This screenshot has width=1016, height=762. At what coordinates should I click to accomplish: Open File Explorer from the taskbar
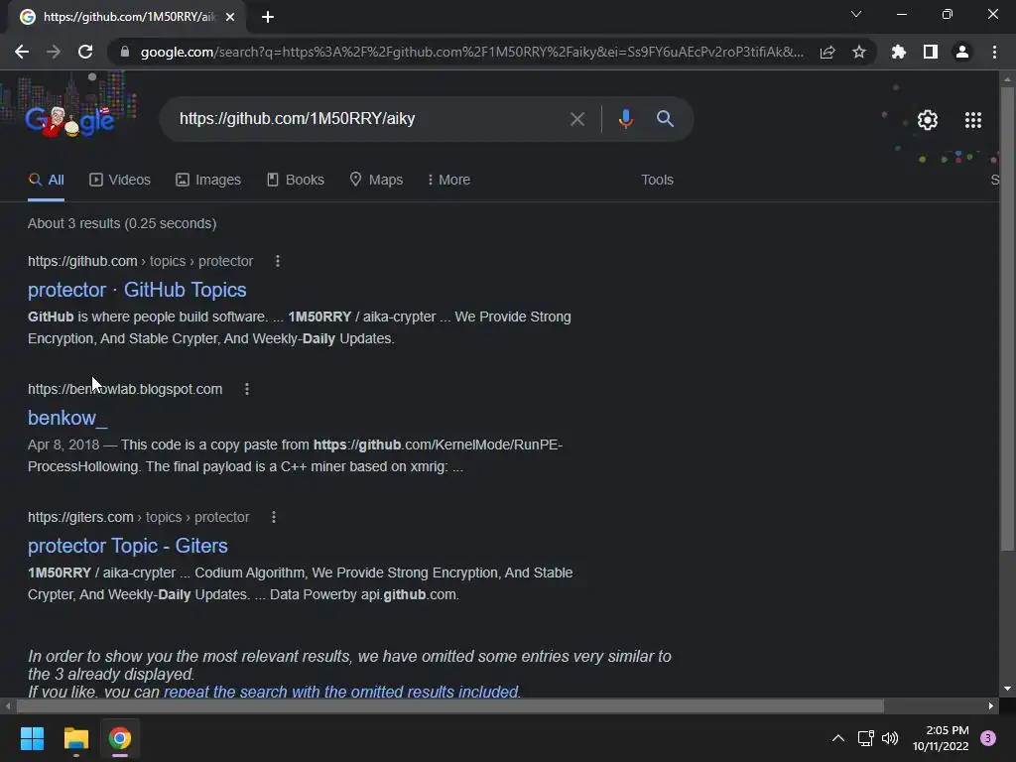(75, 738)
